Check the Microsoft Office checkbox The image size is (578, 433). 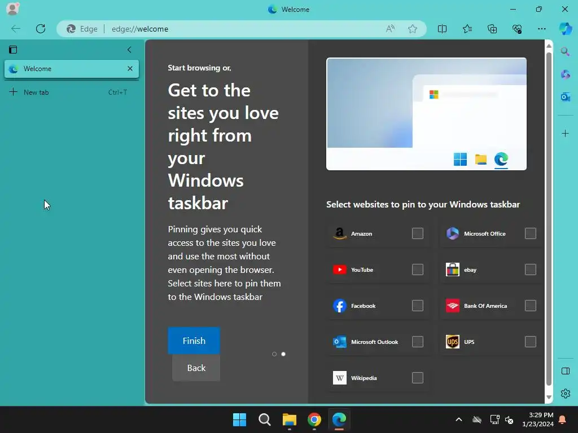[x=530, y=233]
